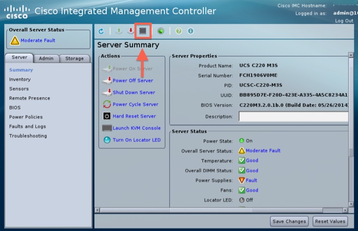Click the Power Cycle Server arrows icon

pos(107,104)
